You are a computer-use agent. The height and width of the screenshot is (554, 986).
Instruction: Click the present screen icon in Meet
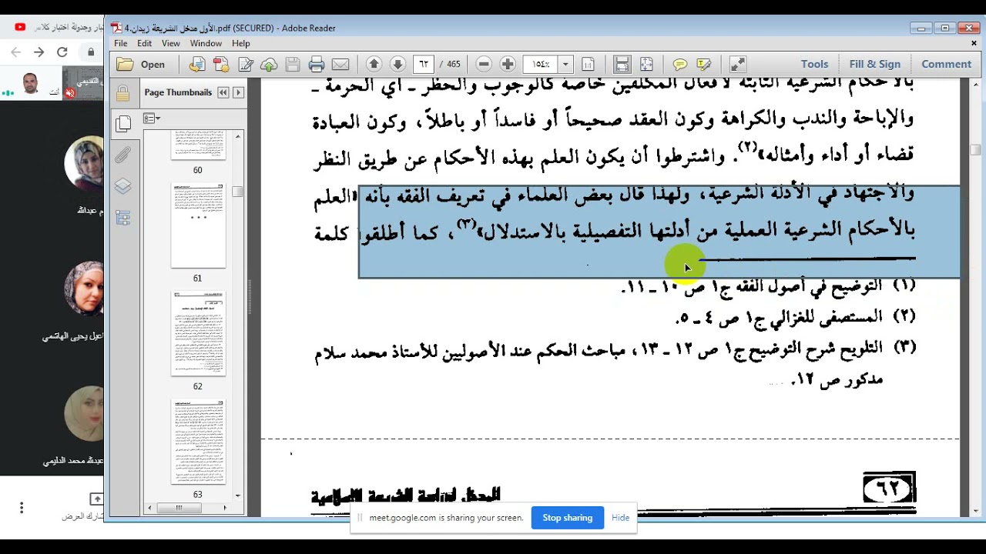click(x=96, y=499)
